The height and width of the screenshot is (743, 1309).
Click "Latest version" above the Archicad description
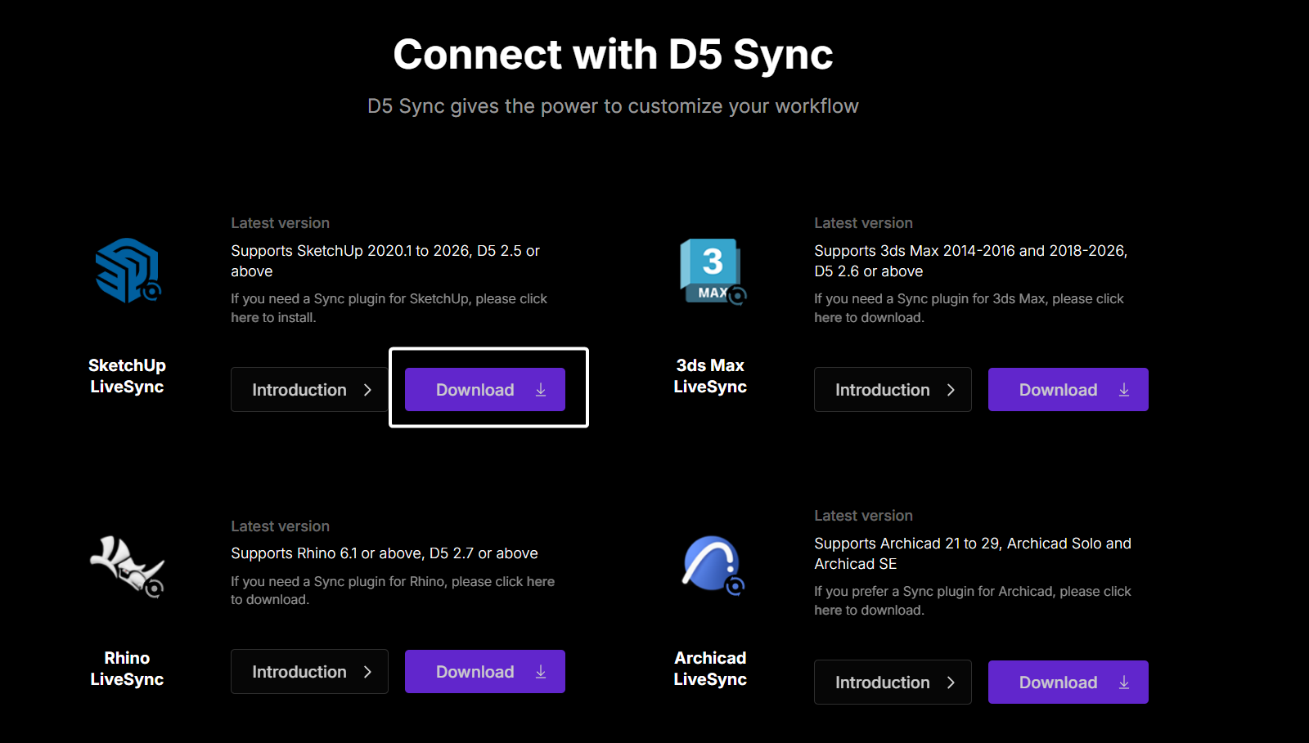point(863,516)
